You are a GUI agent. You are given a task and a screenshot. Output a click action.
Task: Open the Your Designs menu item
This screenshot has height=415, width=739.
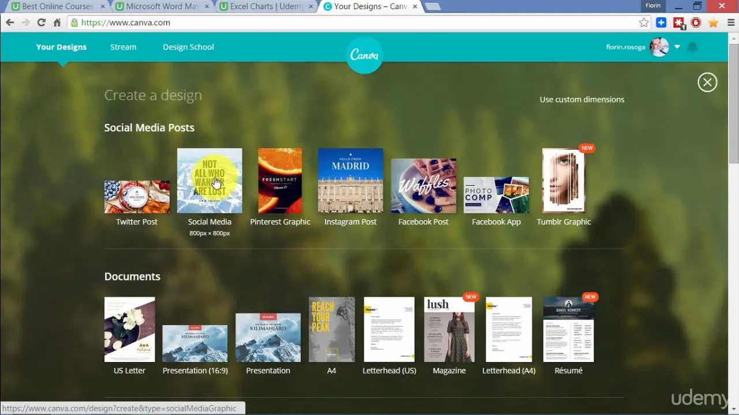click(61, 47)
